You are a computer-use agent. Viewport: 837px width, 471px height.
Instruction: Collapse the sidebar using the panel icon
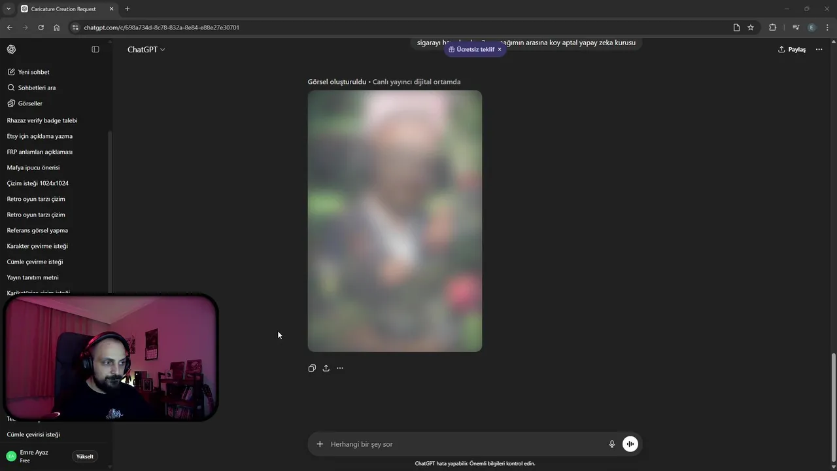click(x=95, y=49)
